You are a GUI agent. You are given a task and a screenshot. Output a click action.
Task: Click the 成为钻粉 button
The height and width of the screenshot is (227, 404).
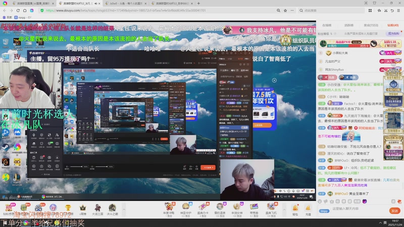(393, 33)
